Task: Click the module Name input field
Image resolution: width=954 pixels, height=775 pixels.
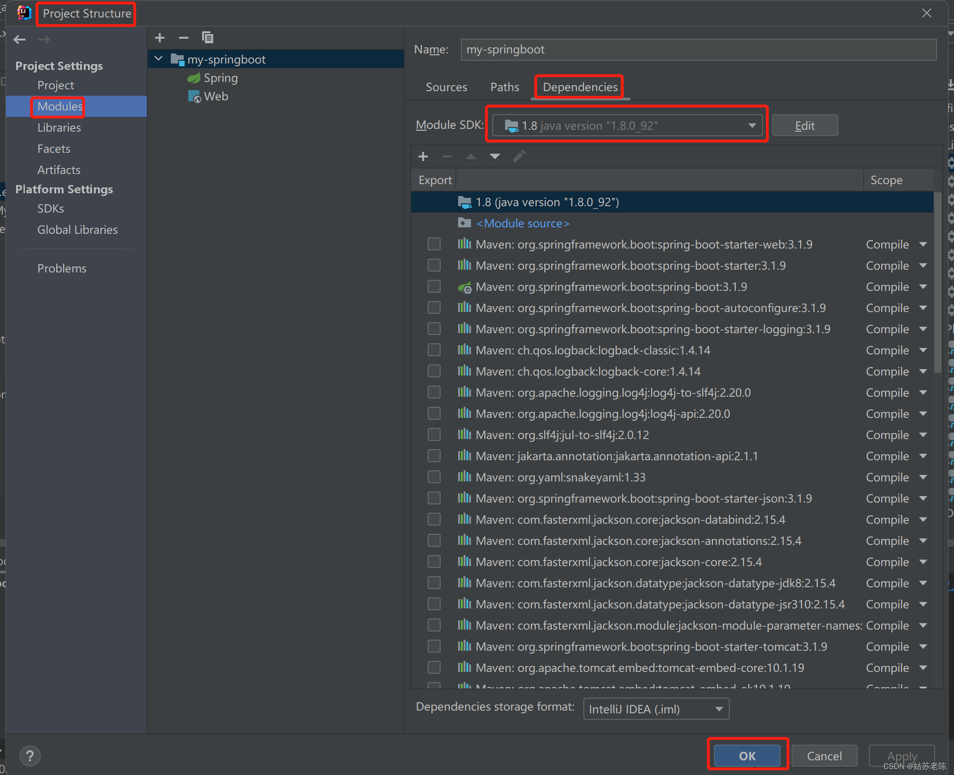Action: (698, 49)
